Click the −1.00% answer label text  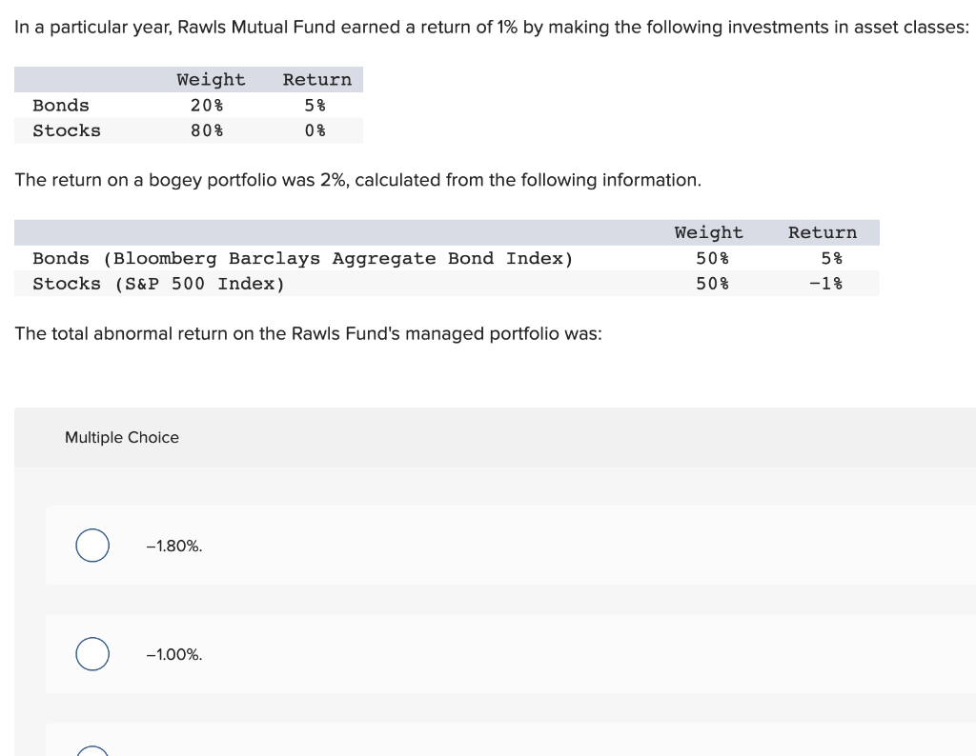pos(174,654)
